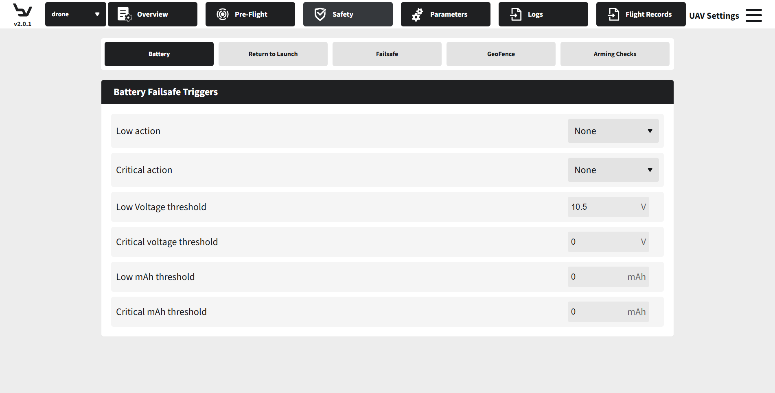Click the Logs file icon

(516, 14)
